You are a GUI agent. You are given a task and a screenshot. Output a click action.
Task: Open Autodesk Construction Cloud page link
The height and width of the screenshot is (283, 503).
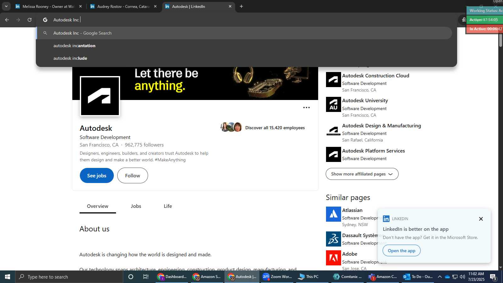[376, 75]
